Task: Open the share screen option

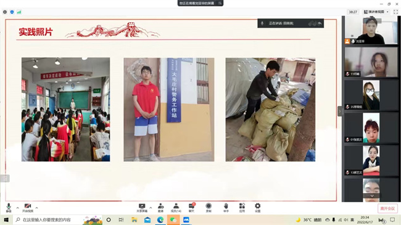Action: click(142, 208)
